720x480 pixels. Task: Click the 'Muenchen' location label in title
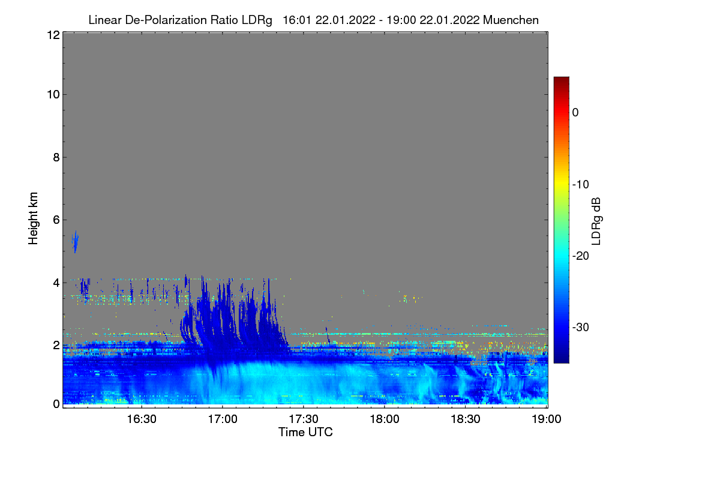coord(511,20)
